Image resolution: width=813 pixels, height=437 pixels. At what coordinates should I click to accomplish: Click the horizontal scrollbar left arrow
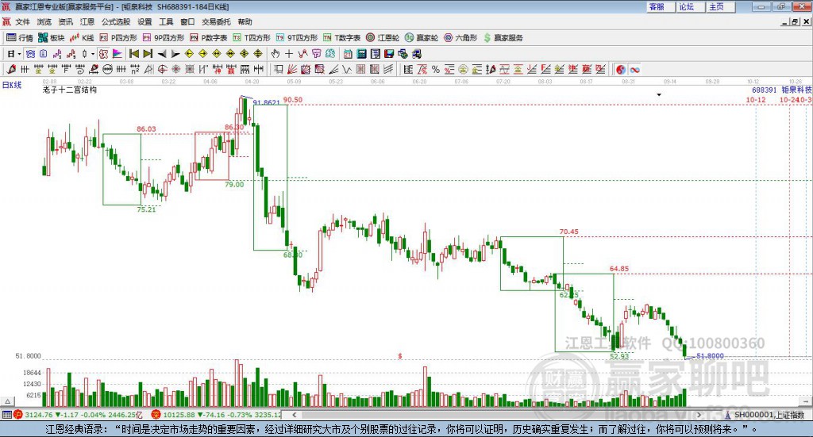294,415
